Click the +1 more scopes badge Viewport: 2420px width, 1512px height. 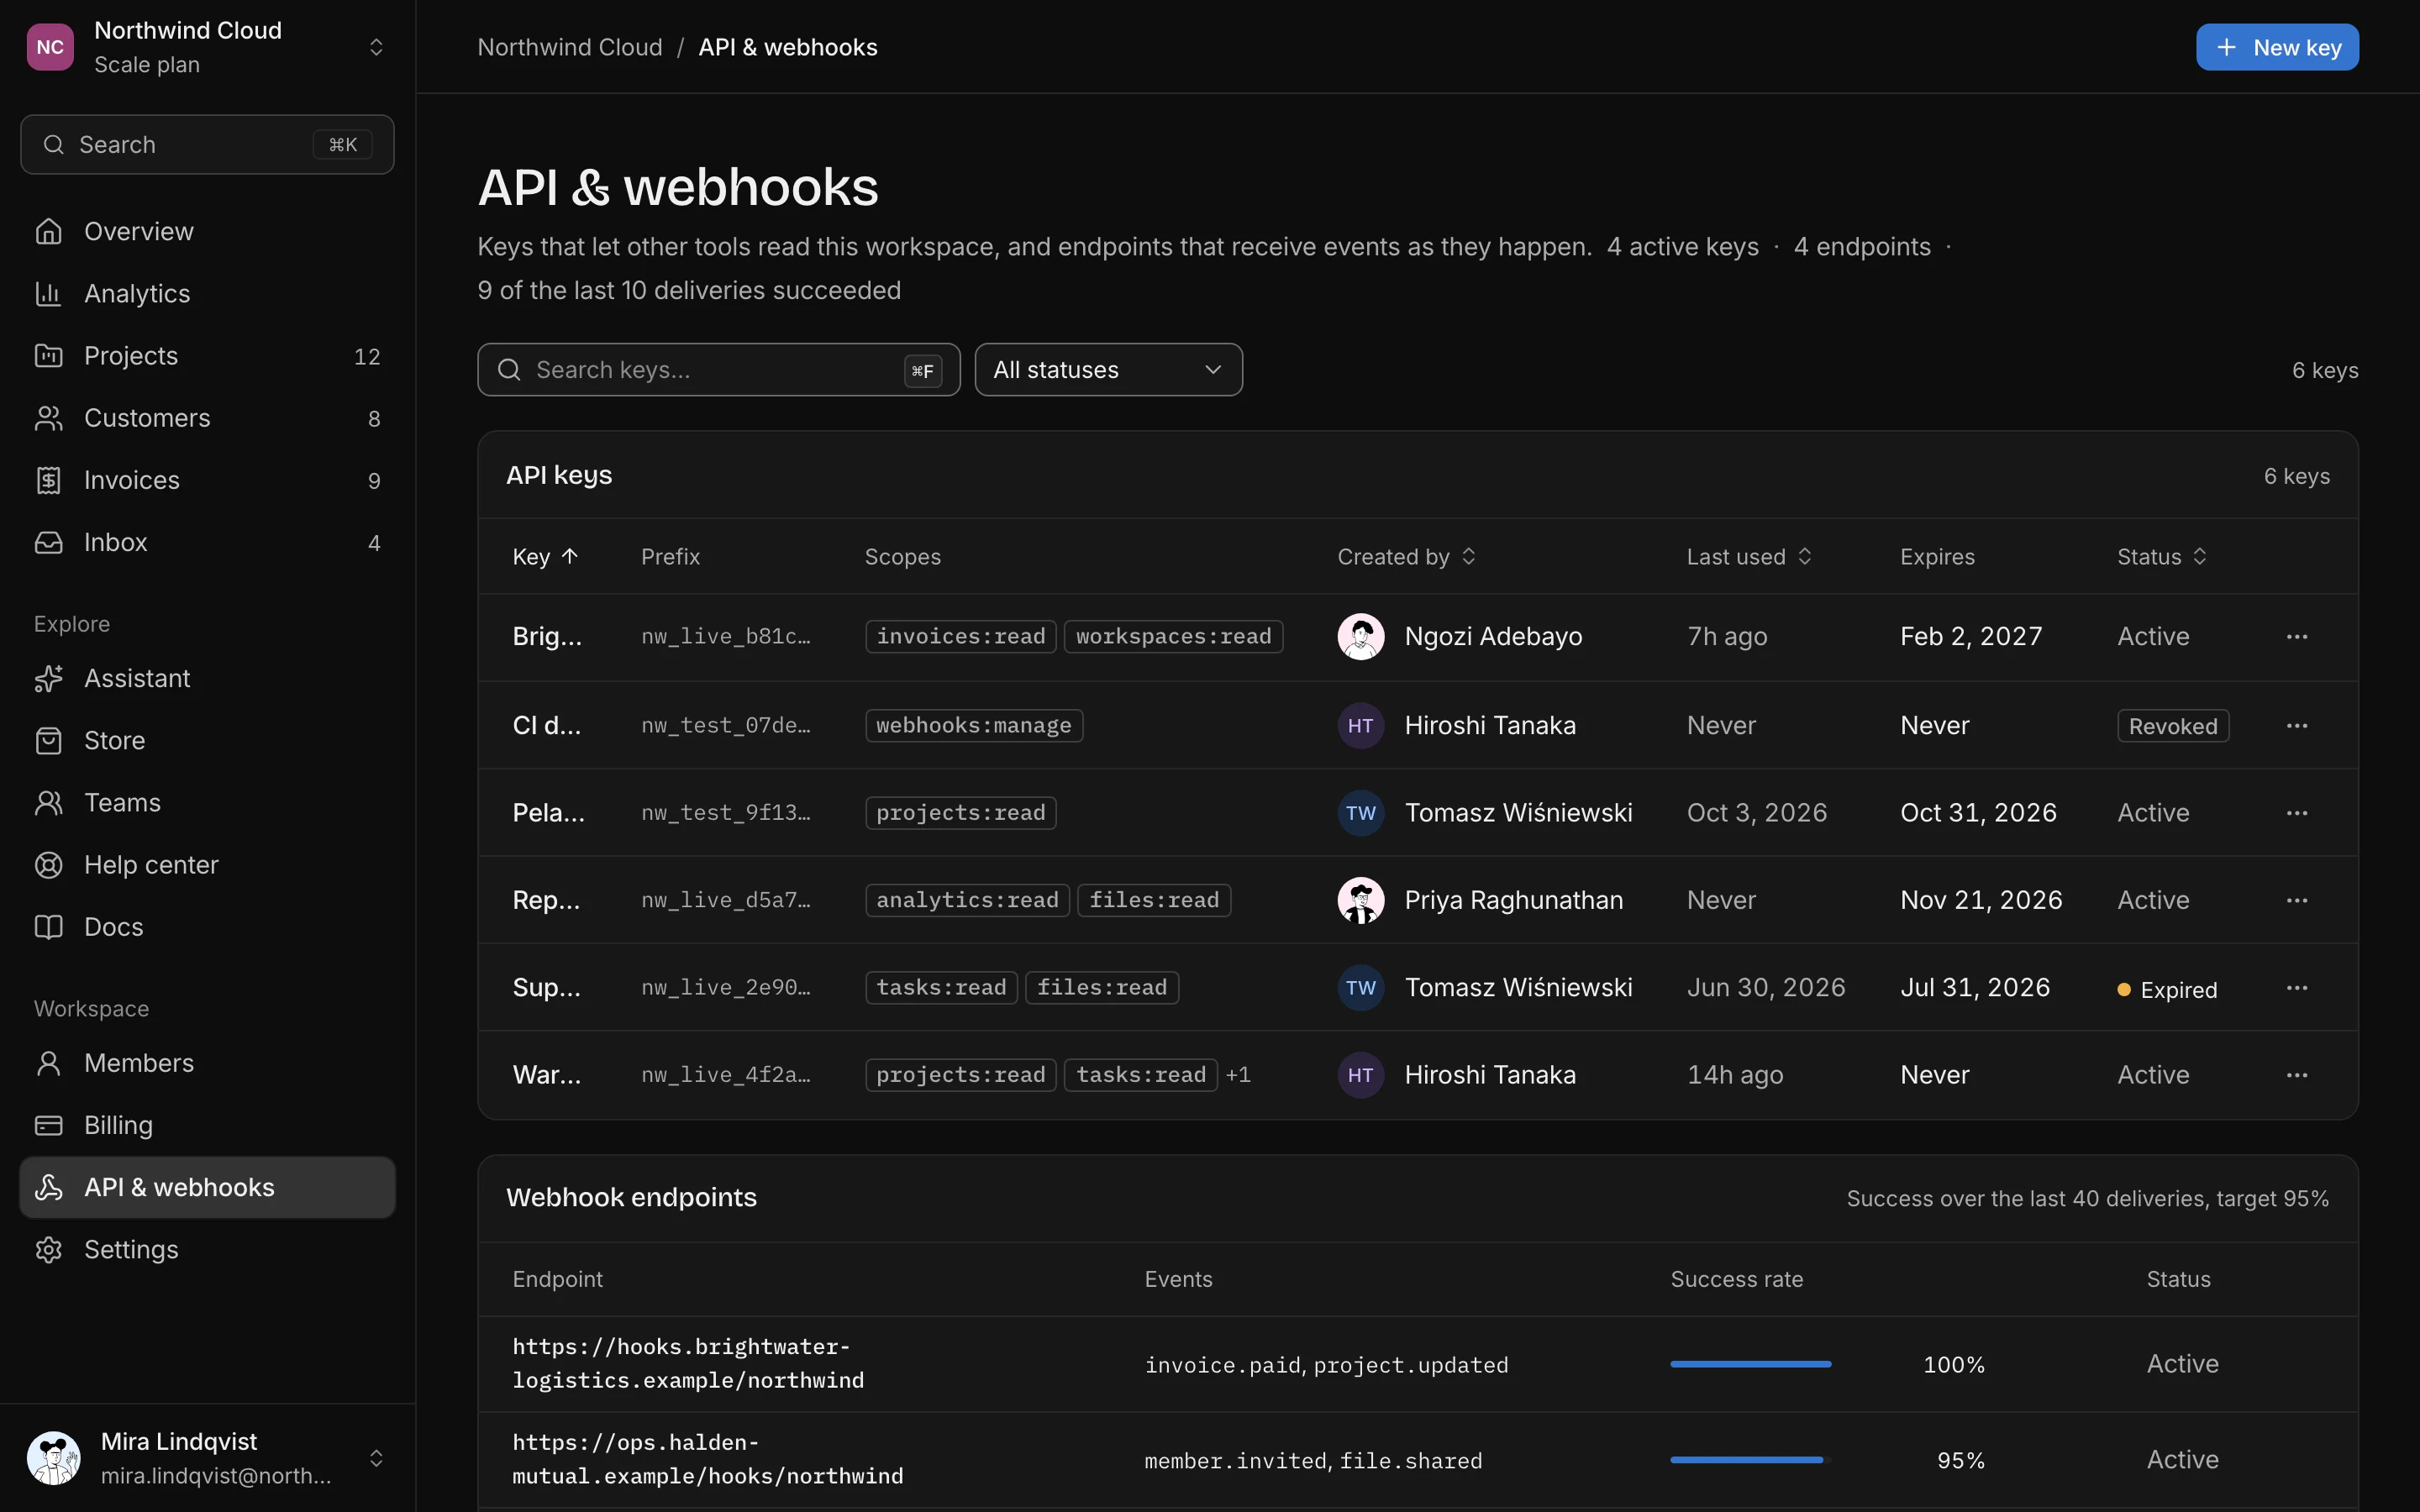pos(1238,1075)
